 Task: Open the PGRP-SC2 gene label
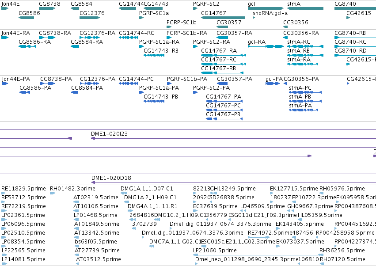206,4
